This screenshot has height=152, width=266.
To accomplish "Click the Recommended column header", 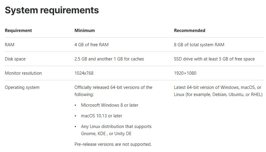I will pyautogui.click(x=189, y=31).
